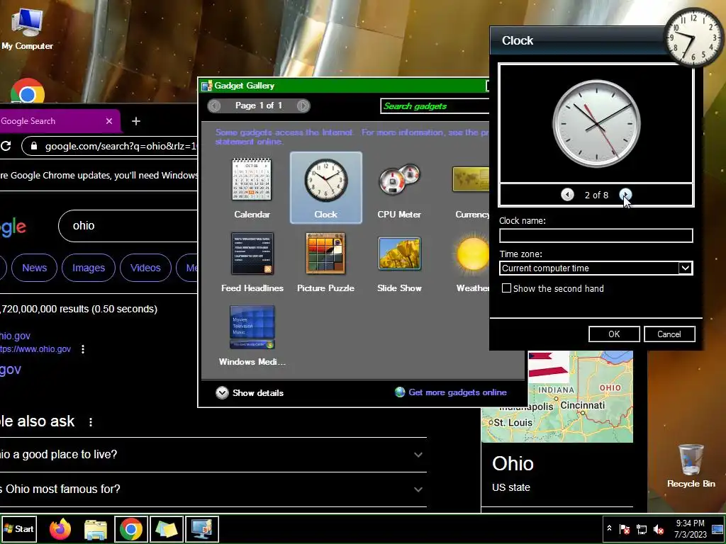This screenshot has height=544, width=726.
Task: Enable Show the second hand checkbox
Action: pyautogui.click(x=506, y=288)
